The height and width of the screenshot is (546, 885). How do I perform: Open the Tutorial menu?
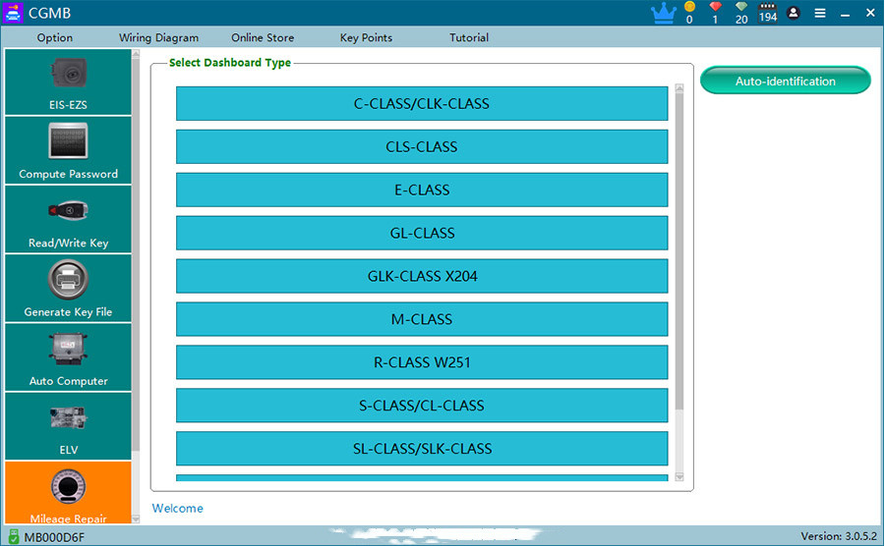469,37
